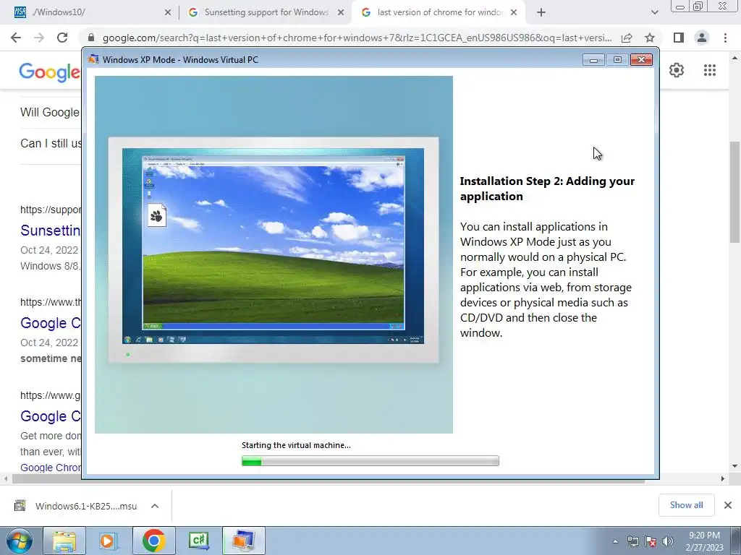Open a new Chrome tab
The height and width of the screenshot is (555, 741).
(x=541, y=13)
